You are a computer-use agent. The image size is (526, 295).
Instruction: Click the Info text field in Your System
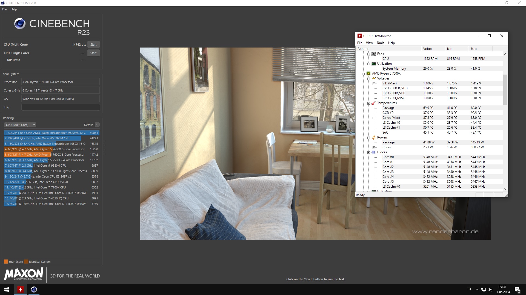60,107
